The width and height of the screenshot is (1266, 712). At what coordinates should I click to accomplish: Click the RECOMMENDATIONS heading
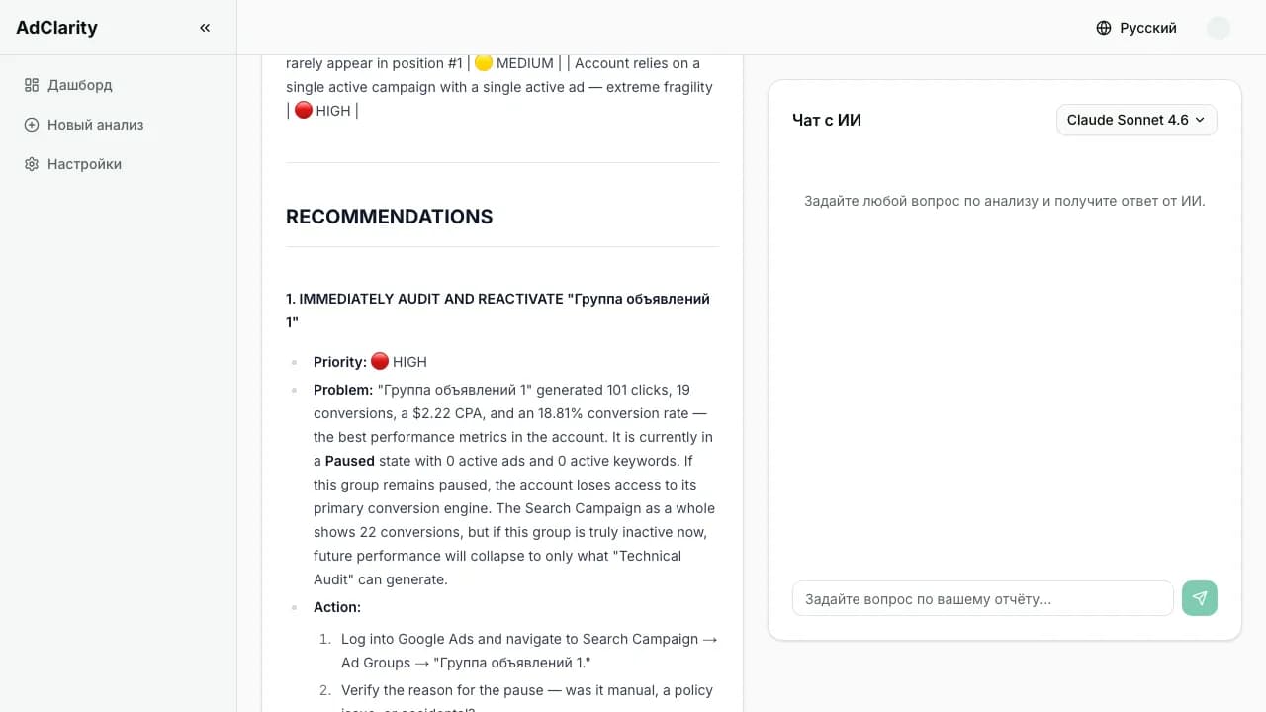point(389,217)
